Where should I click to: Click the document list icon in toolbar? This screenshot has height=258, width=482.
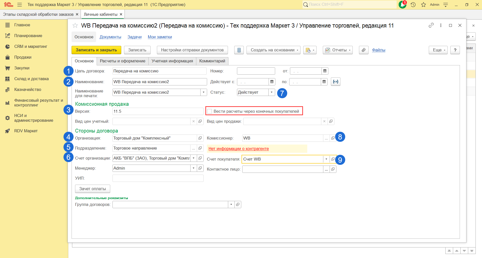pyautogui.click(x=239, y=50)
